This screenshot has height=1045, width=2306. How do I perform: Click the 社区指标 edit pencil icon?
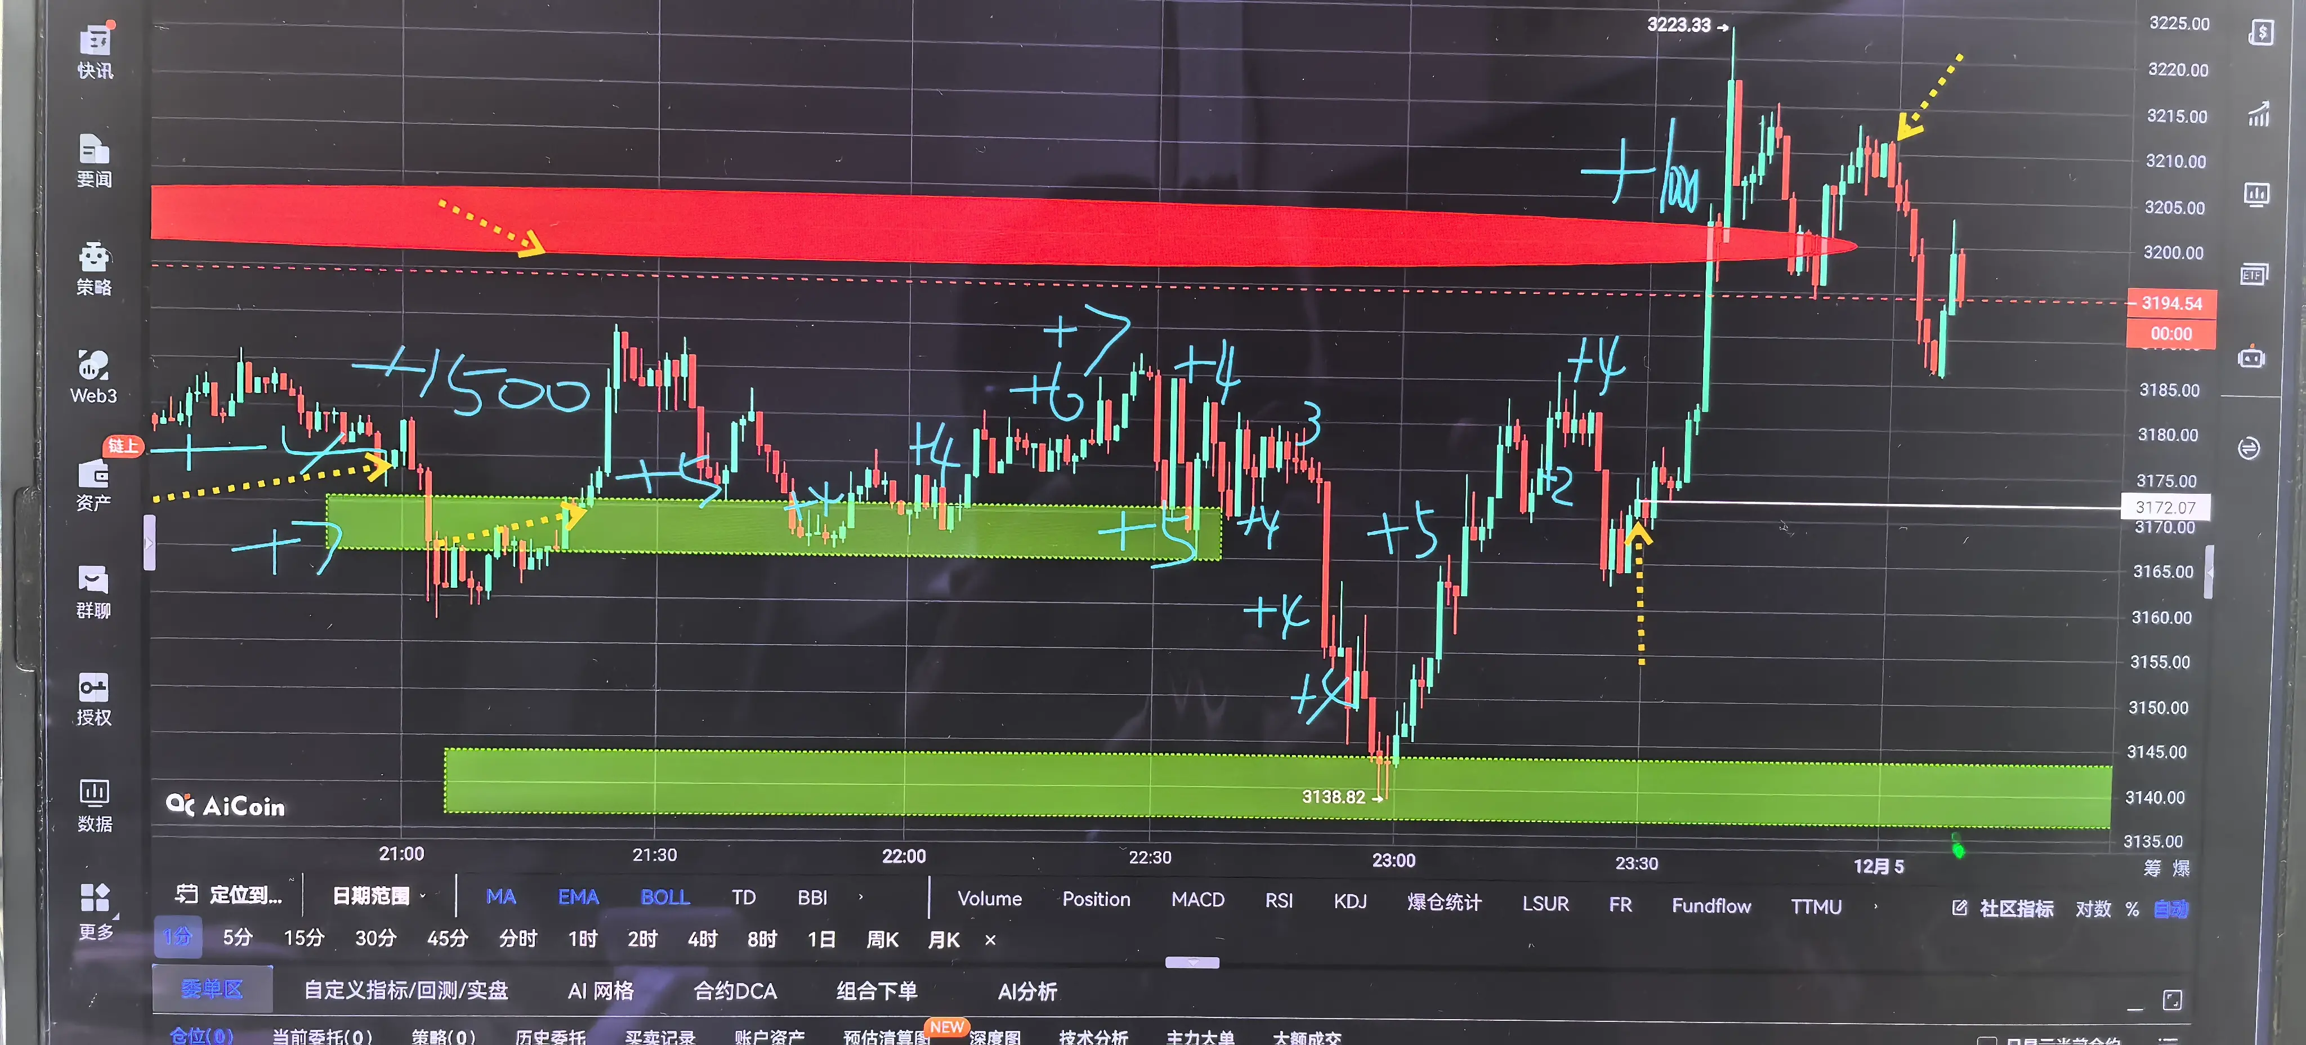coord(1960,908)
